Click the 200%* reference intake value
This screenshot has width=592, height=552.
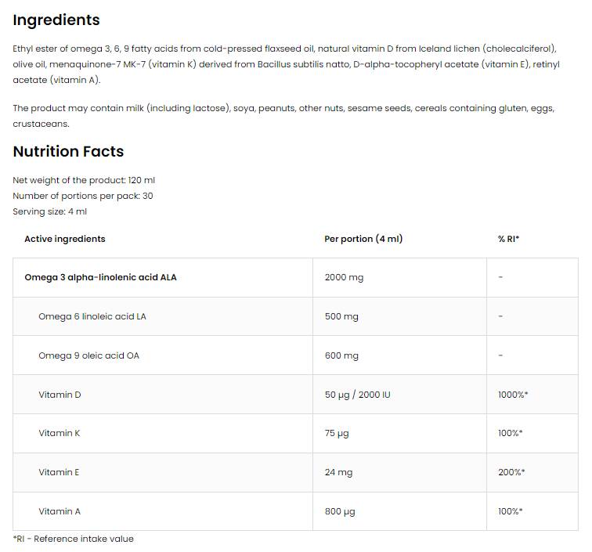[x=511, y=472]
